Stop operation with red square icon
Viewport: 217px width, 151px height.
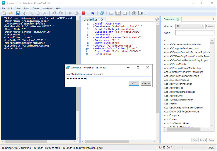(x=84, y=13)
